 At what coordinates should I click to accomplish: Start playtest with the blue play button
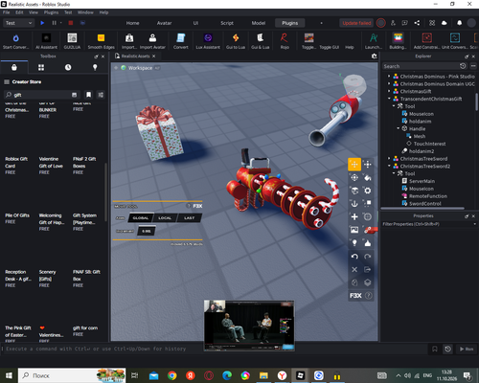tap(42, 23)
